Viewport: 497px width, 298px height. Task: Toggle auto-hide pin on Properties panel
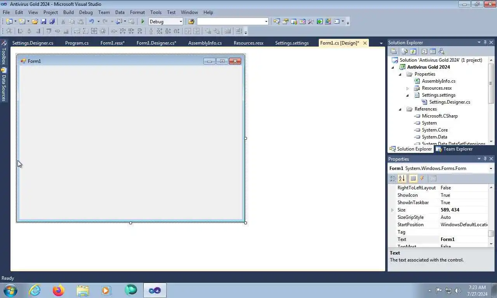coord(485,159)
